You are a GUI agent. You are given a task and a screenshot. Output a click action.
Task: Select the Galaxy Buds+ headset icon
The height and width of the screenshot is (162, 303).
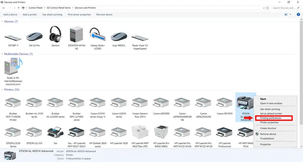click(97, 35)
